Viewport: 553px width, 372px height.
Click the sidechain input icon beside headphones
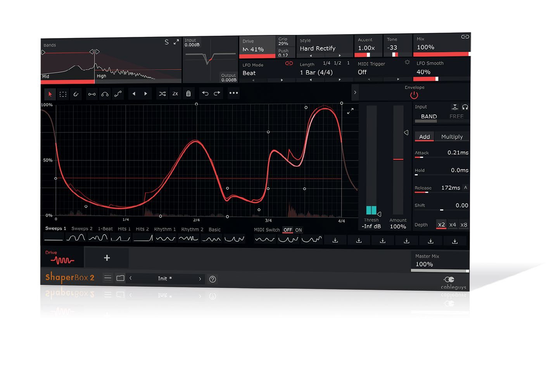[x=455, y=107]
